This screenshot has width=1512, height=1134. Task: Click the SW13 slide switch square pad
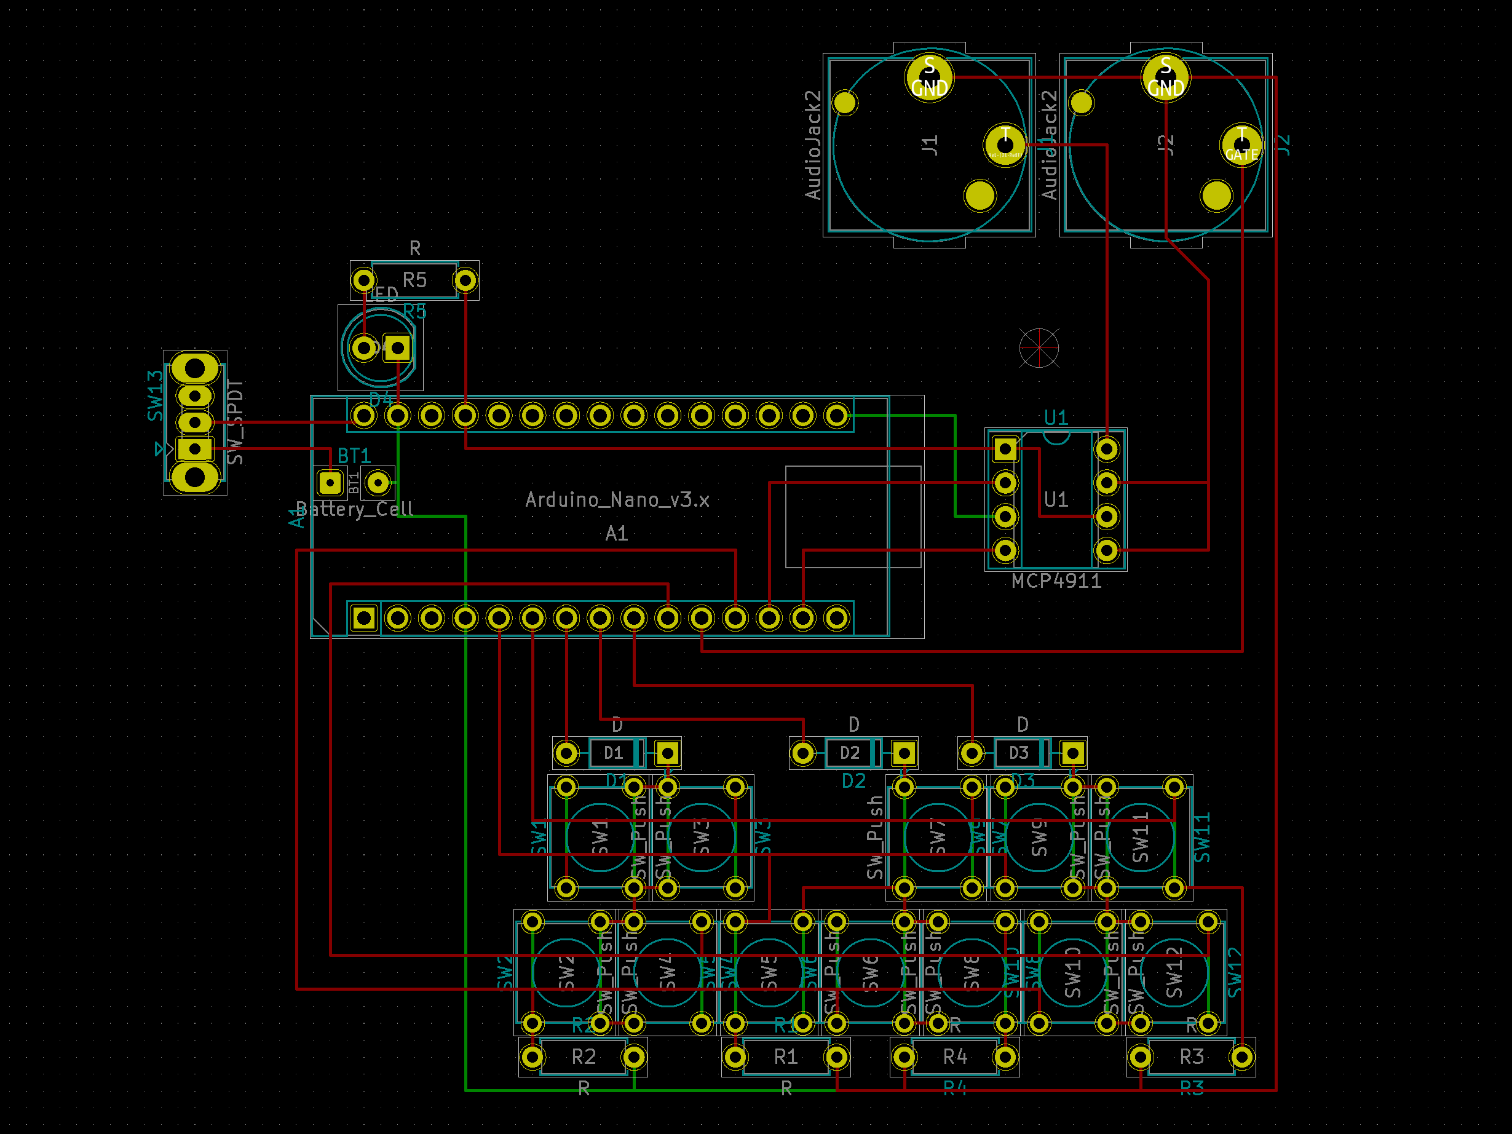(195, 448)
